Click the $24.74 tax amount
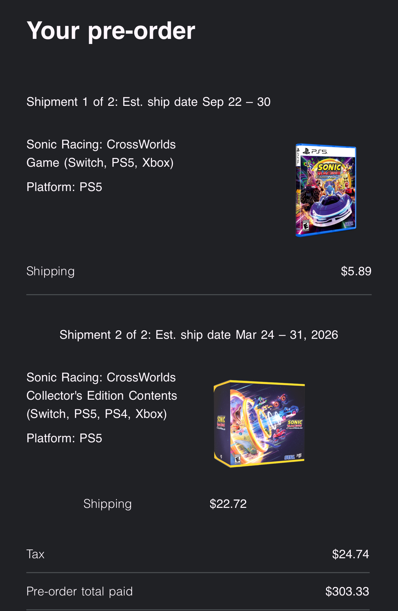Image resolution: width=398 pixels, height=611 pixels. [351, 554]
